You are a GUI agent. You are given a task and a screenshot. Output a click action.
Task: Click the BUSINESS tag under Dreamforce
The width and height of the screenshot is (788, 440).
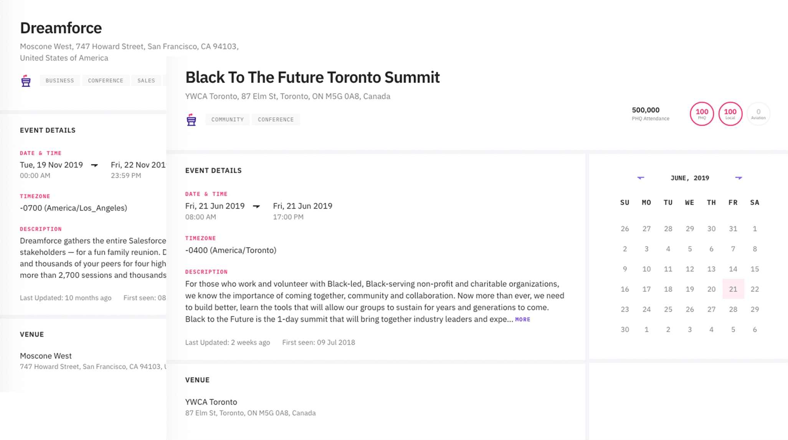pos(59,81)
